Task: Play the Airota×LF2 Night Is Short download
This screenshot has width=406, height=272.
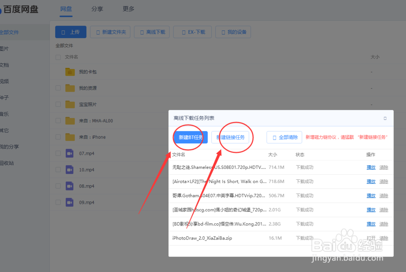Action: click(371, 181)
